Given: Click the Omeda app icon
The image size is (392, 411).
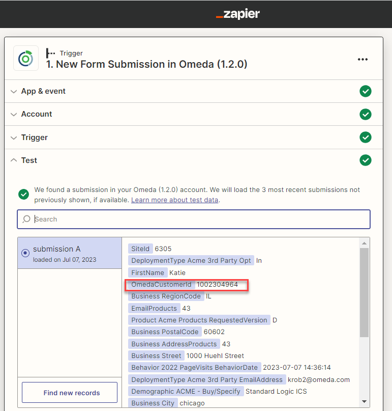Looking at the screenshot, I should click(x=25, y=59).
